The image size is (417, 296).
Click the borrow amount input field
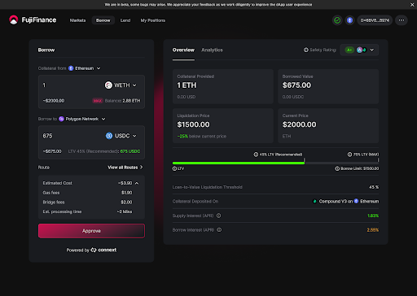(x=71, y=136)
